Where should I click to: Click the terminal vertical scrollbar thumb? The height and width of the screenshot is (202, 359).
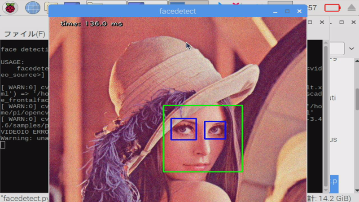326,116
